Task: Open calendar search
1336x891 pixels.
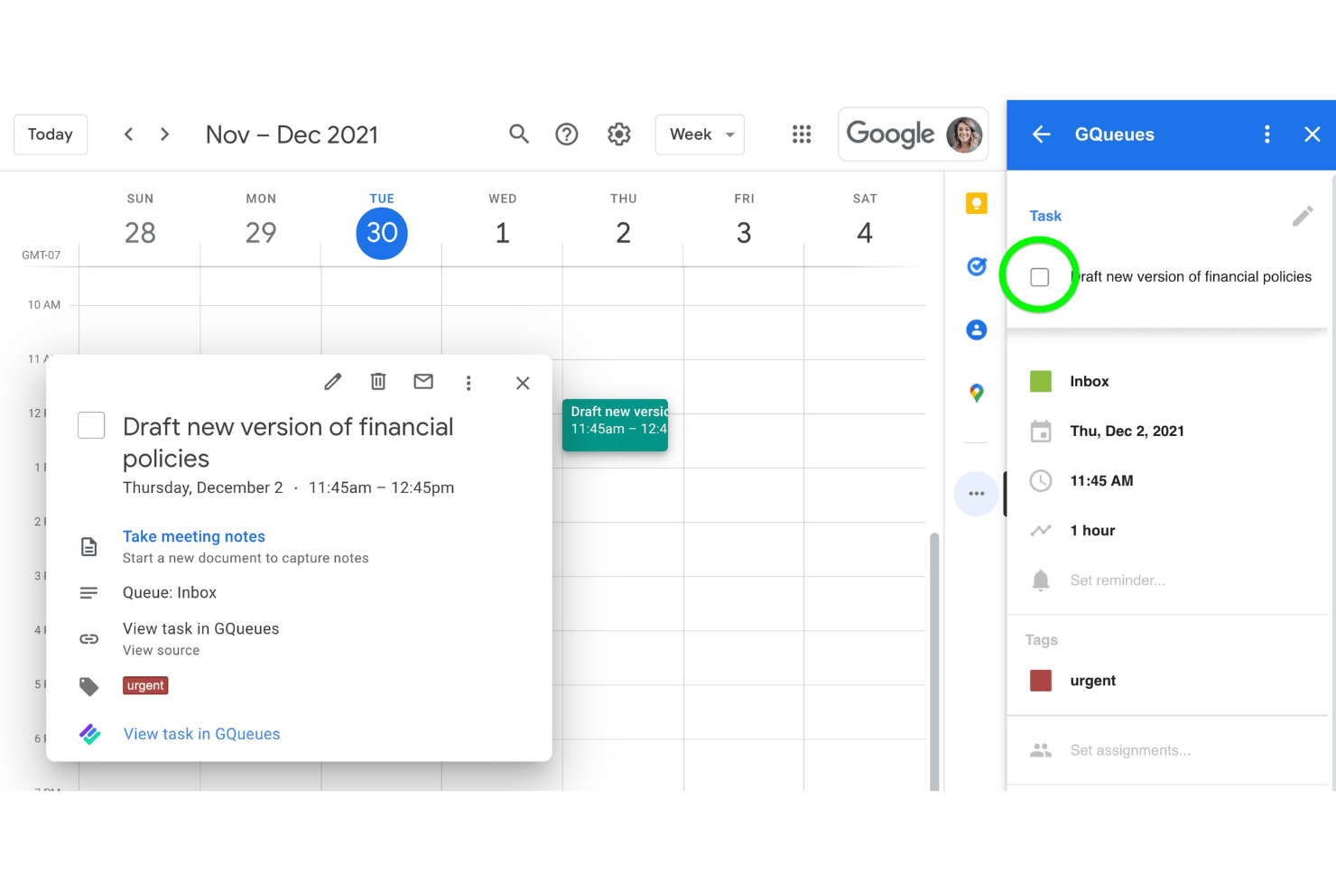Action: point(519,135)
